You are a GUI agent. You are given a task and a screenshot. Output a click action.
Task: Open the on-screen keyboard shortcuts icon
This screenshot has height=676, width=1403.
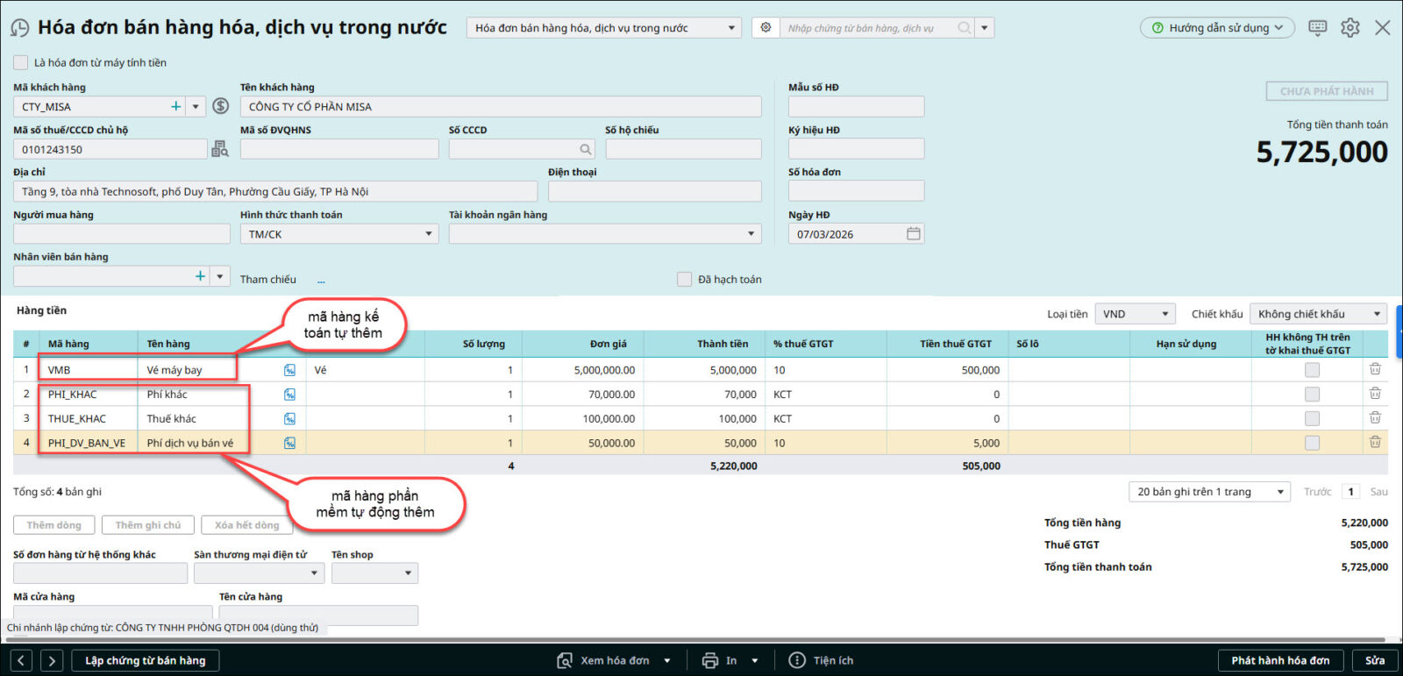1317,28
